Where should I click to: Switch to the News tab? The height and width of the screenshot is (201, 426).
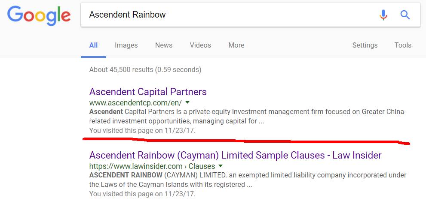pyautogui.click(x=163, y=45)
